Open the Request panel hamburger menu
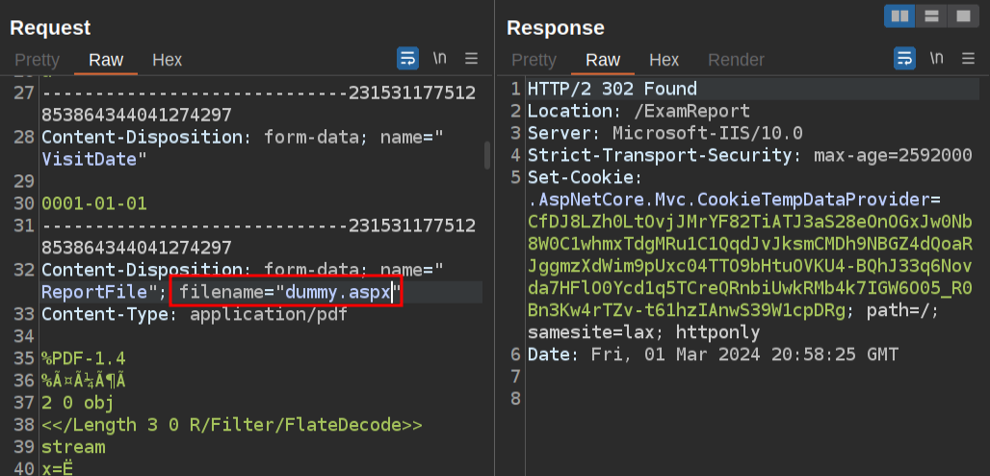Viewport: 990px width, 476px height. pyautogui.click(x=471, y=59)
